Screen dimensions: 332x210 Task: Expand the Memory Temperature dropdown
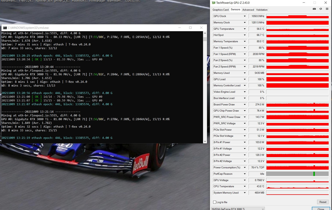coord(245,41)
